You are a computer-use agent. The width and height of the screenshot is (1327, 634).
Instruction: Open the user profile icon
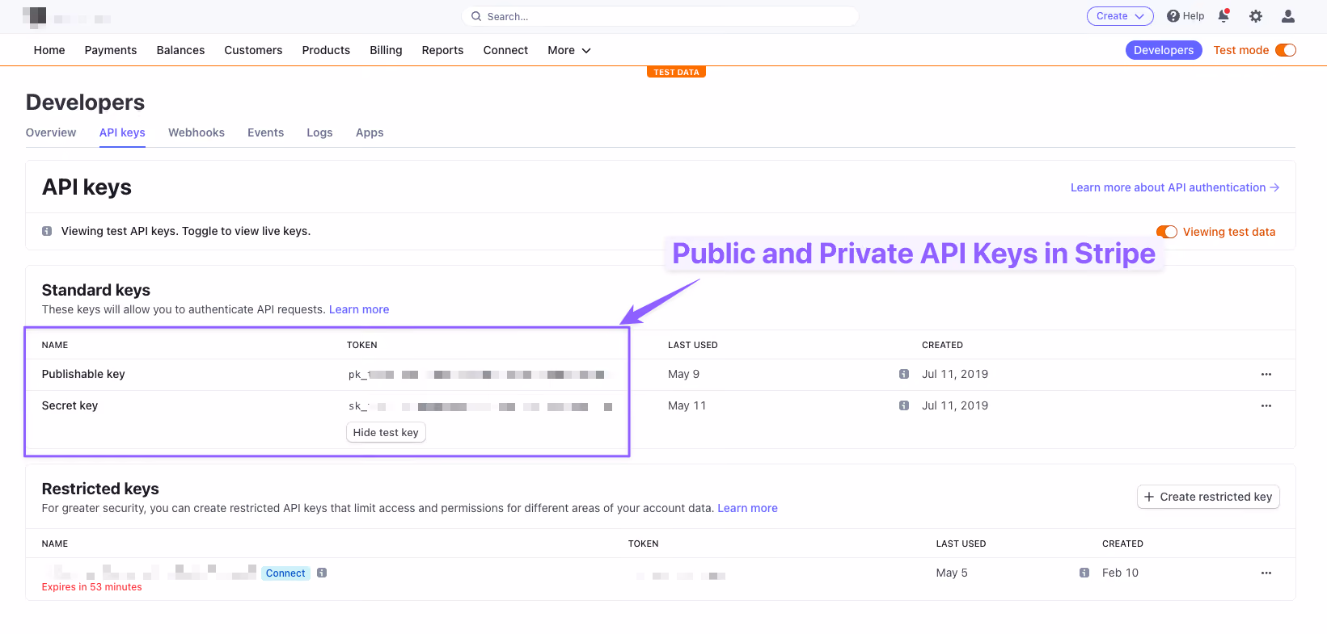pyautogui.click(x=1288, y=16)
